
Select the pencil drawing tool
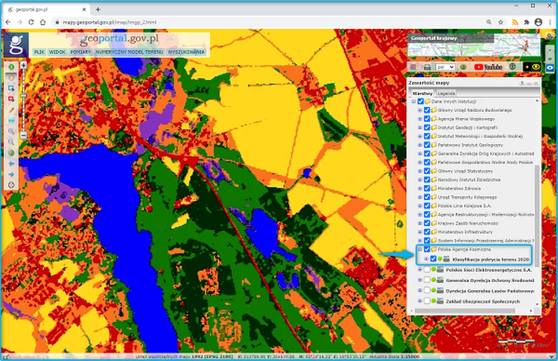tap(11, 110)
